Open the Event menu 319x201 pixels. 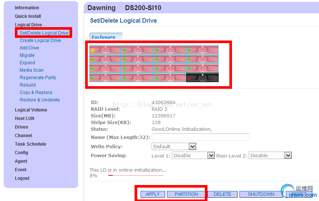click(x=20, y=170)
